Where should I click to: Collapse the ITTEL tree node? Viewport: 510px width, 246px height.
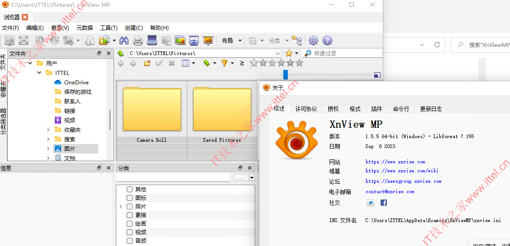[39, 73]
